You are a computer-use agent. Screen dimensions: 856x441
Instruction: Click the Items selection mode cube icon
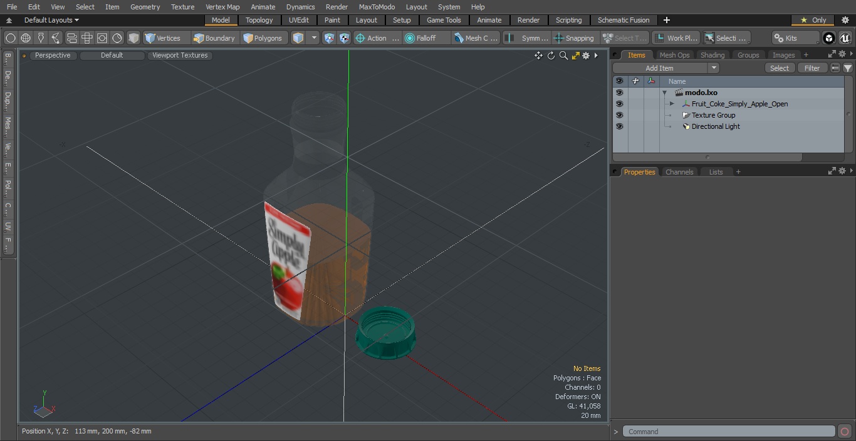299,38
